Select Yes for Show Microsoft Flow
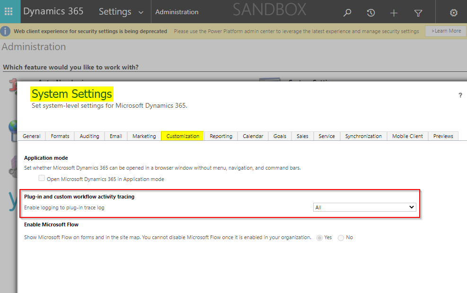467x293 pixels. pyautogui.click(x=320, y=238)
